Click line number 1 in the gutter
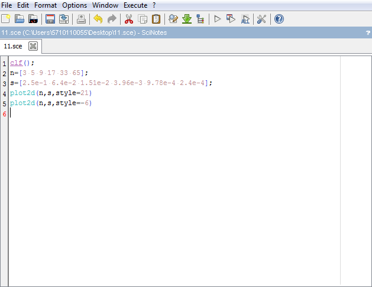The image size is (372, 287). 4,63
